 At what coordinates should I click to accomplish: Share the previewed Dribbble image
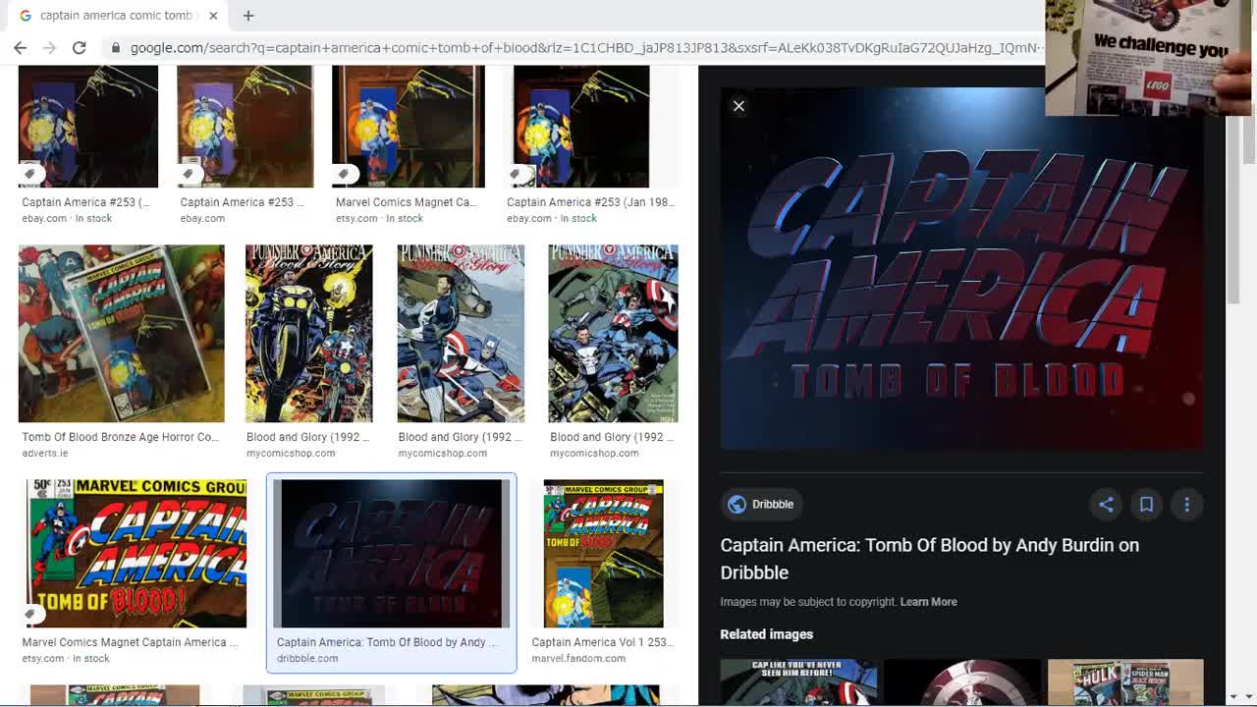click(x=1106, y=504)
